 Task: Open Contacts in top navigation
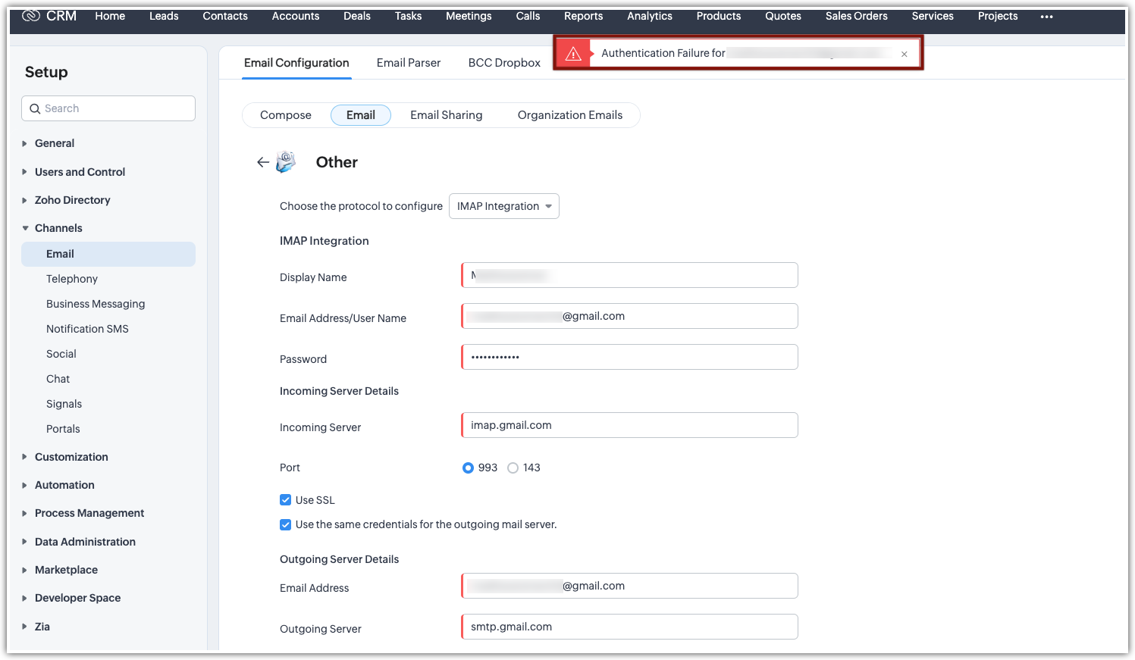225,16
